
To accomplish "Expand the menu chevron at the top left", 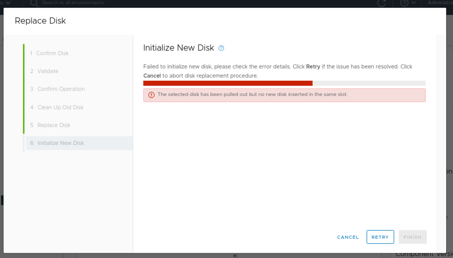I will [7, 3].
